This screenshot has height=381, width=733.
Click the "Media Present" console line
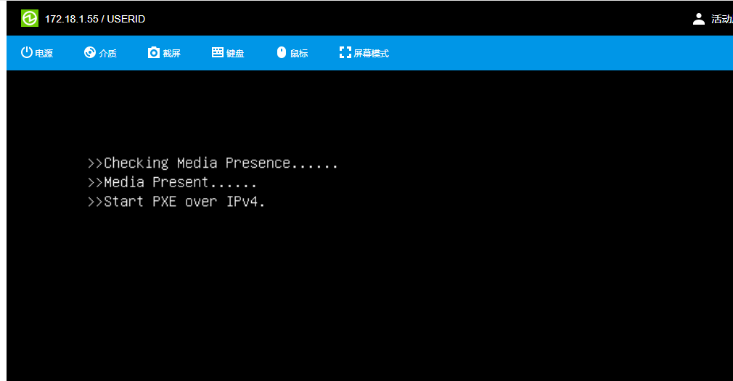tap(172, 182)
